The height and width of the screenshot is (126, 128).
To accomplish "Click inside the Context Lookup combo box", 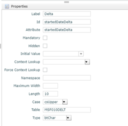I will click(x=64, y=62).
